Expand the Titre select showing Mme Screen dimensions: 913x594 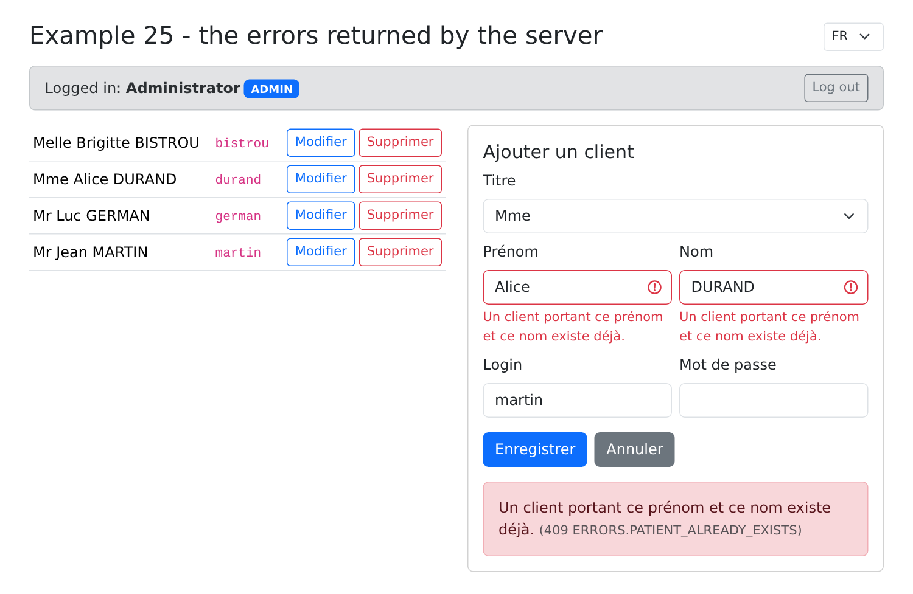coord(675,216)
